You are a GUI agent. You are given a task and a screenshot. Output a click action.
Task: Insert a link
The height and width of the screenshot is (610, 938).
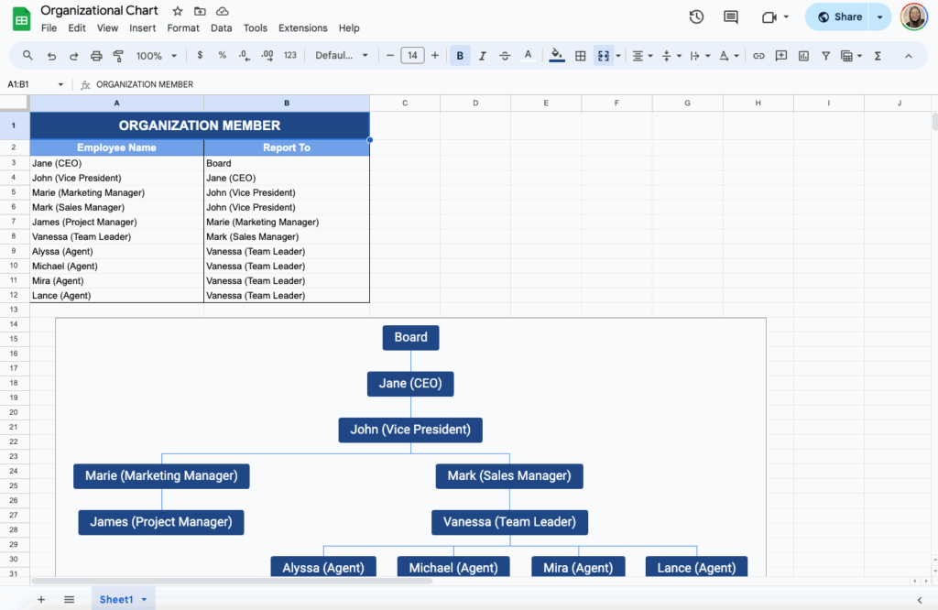tap(758, 55)
